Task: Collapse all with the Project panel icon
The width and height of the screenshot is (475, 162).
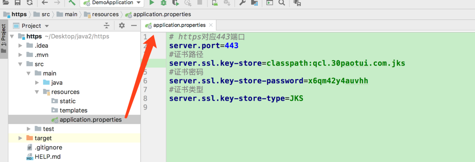Action: pyautogui.click(x=106, y=26)
